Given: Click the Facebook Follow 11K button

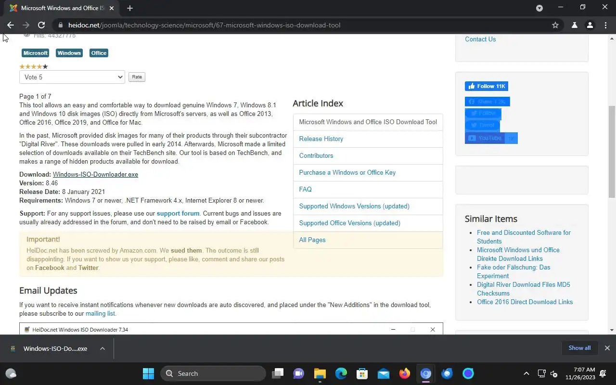Looking at the screenshot, I should coord(487,86).
